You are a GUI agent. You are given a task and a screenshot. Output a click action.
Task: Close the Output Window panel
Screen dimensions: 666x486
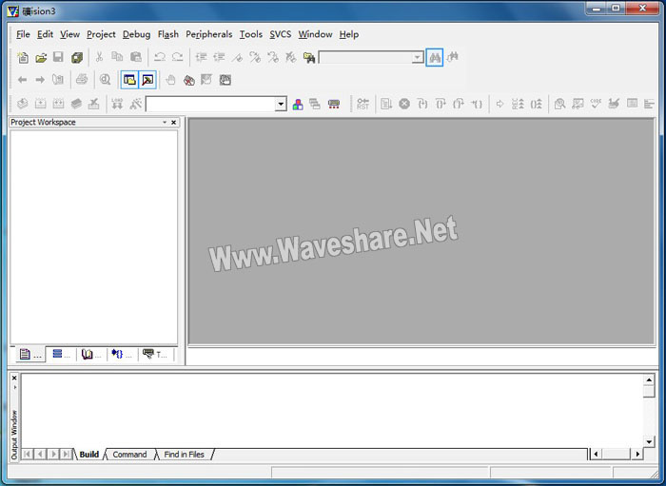pos(14,378)
